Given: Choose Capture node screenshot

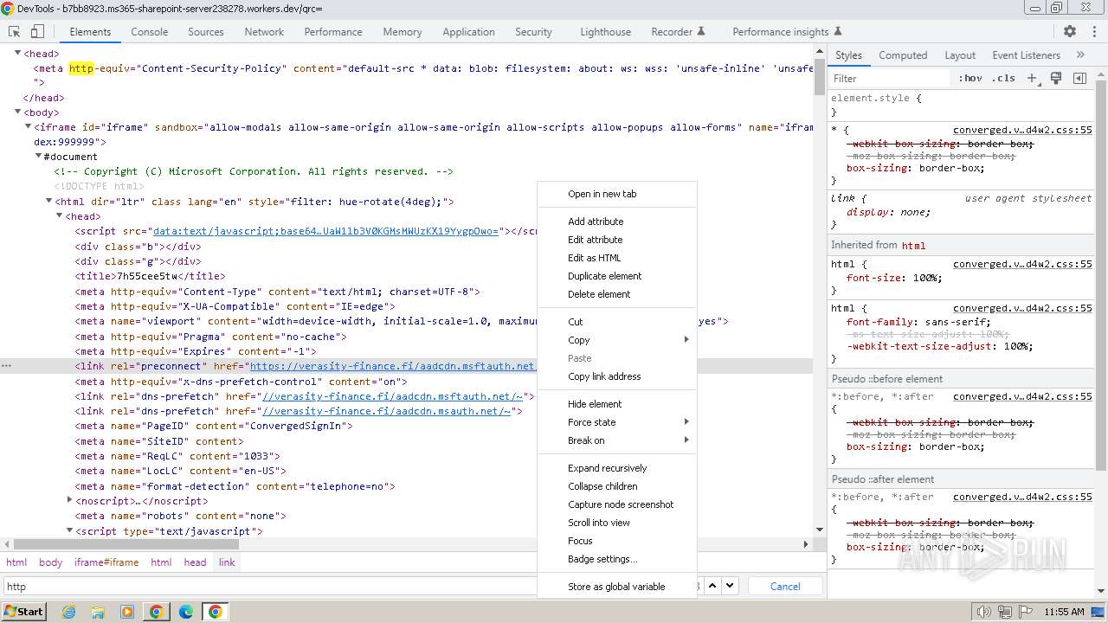Looking at the screenshot, I should tap(616, 504).
